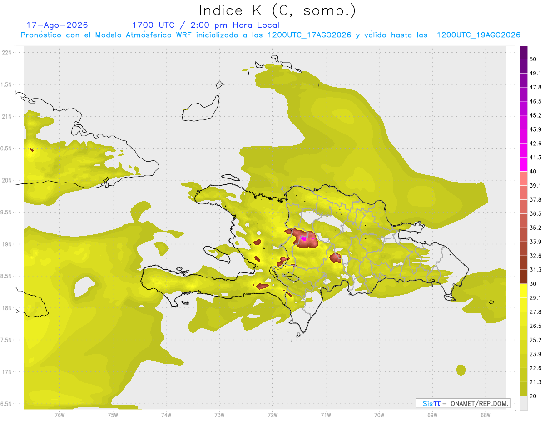
Task: Click the legend value "22.6"
Action: tap(535, 368)
